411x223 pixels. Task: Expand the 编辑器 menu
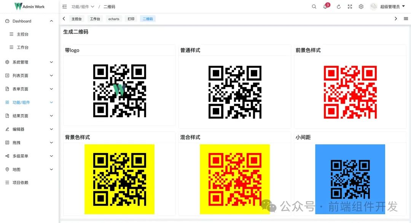29,129
